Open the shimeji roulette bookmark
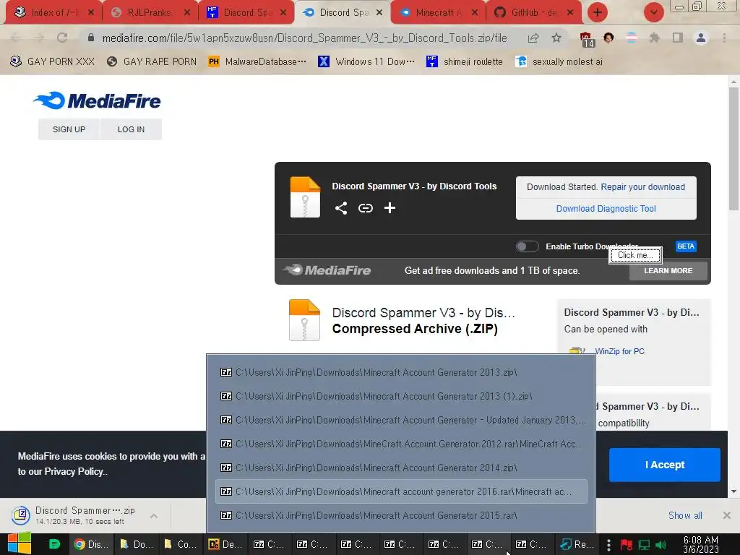Image resolution: width=740 pixels, height=555 pixels. point(465,61)
